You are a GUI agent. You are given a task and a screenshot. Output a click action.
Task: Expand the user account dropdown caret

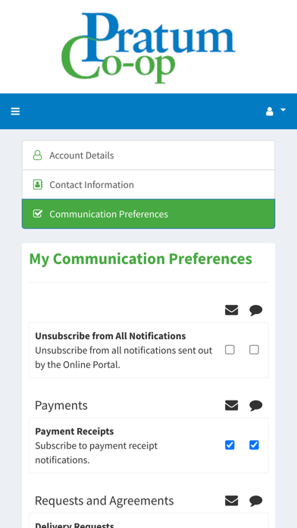pyautogui.click(x=283, y=110)
